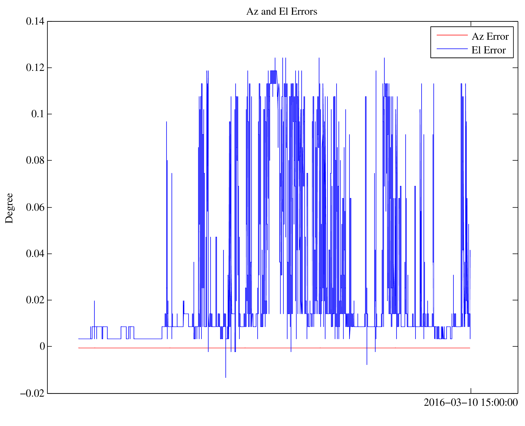Screen dimensions: 525x426
Task: Click the 0.14 y-axis tick label
Action: click(35, 22)
